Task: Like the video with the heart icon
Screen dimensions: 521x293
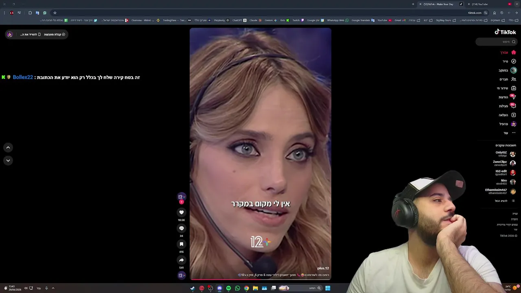Action: (x=182, y=212)
